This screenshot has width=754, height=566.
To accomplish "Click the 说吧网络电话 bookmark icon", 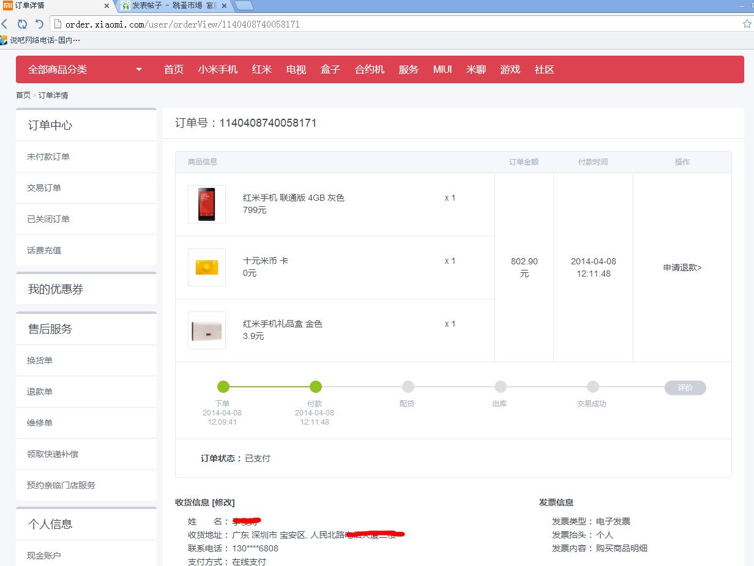I will pos(4,40).
